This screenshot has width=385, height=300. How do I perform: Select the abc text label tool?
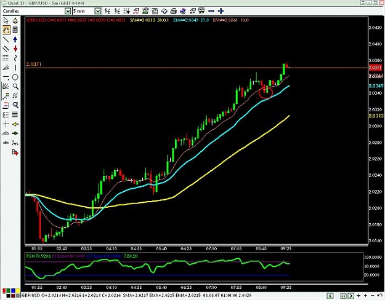pos(6,143)
